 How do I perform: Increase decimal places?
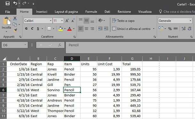pyautogui.click(x=183, y=29)
